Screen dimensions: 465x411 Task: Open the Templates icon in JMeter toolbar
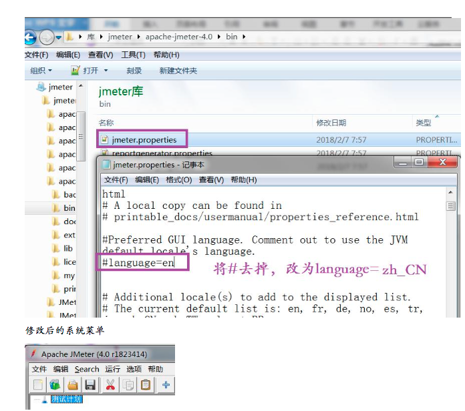coord(55,385)
